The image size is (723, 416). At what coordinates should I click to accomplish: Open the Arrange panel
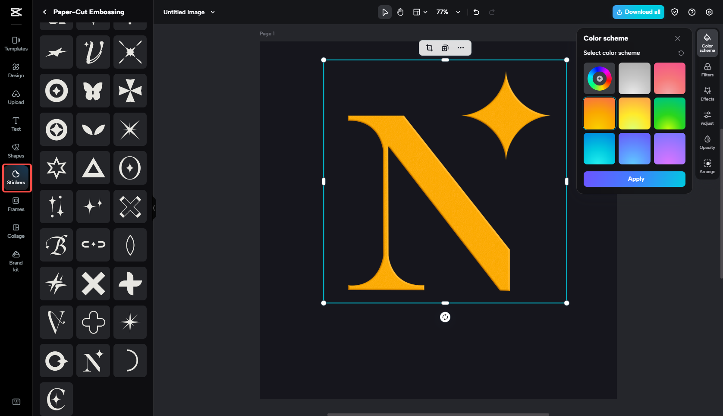(707, 166)
